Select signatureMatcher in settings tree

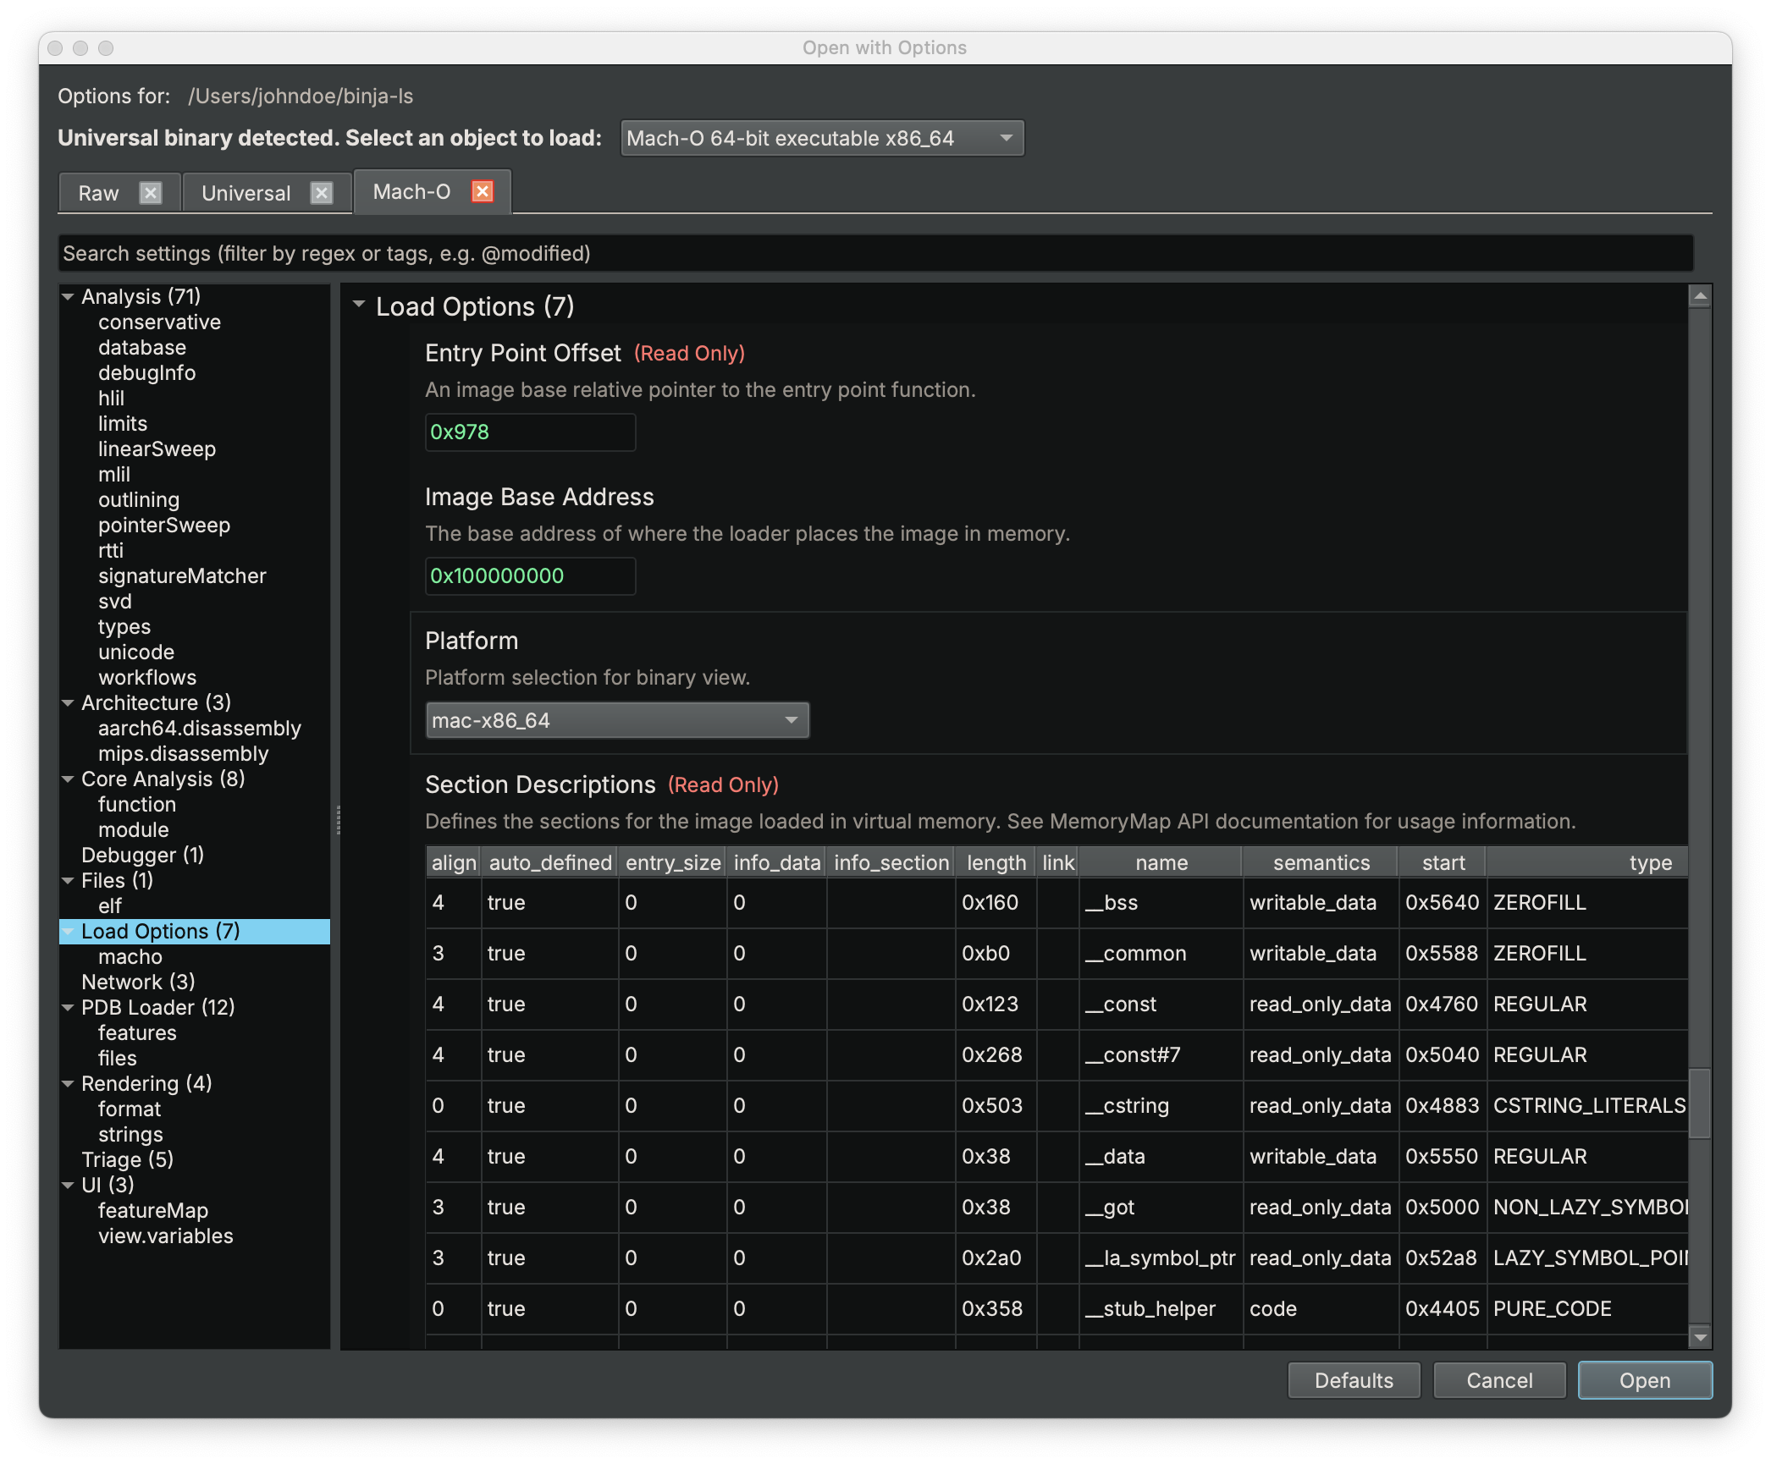[182, 576]
